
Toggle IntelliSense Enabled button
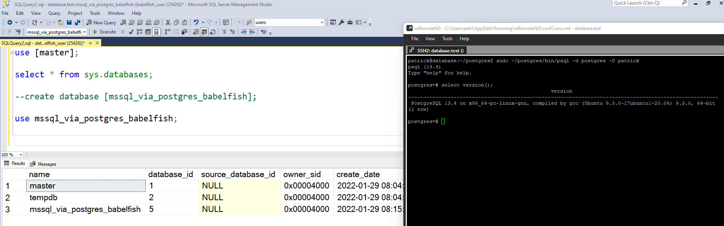[x=156, y=32]
